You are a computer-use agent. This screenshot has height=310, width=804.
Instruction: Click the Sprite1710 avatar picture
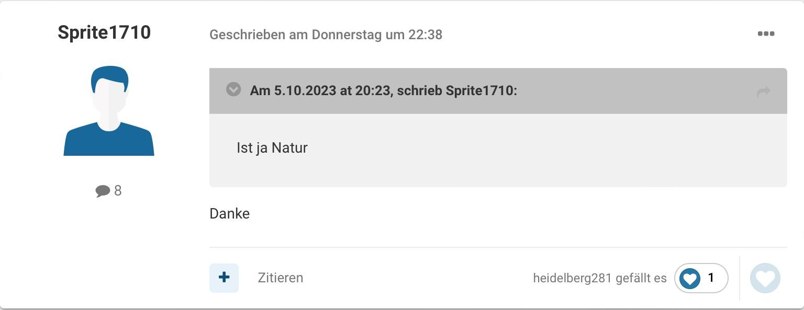(109, 111)
